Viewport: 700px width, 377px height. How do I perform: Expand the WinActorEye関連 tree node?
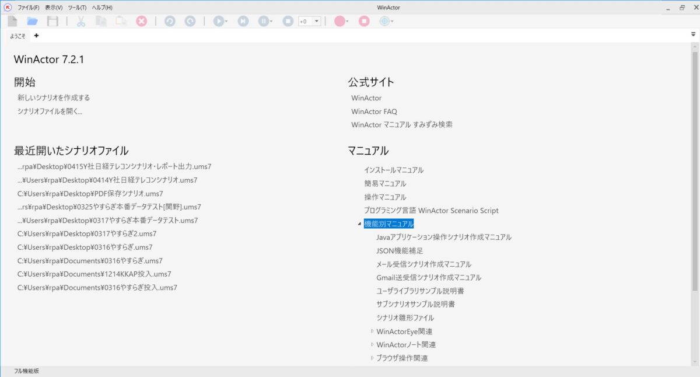click(x=372, y=331)
